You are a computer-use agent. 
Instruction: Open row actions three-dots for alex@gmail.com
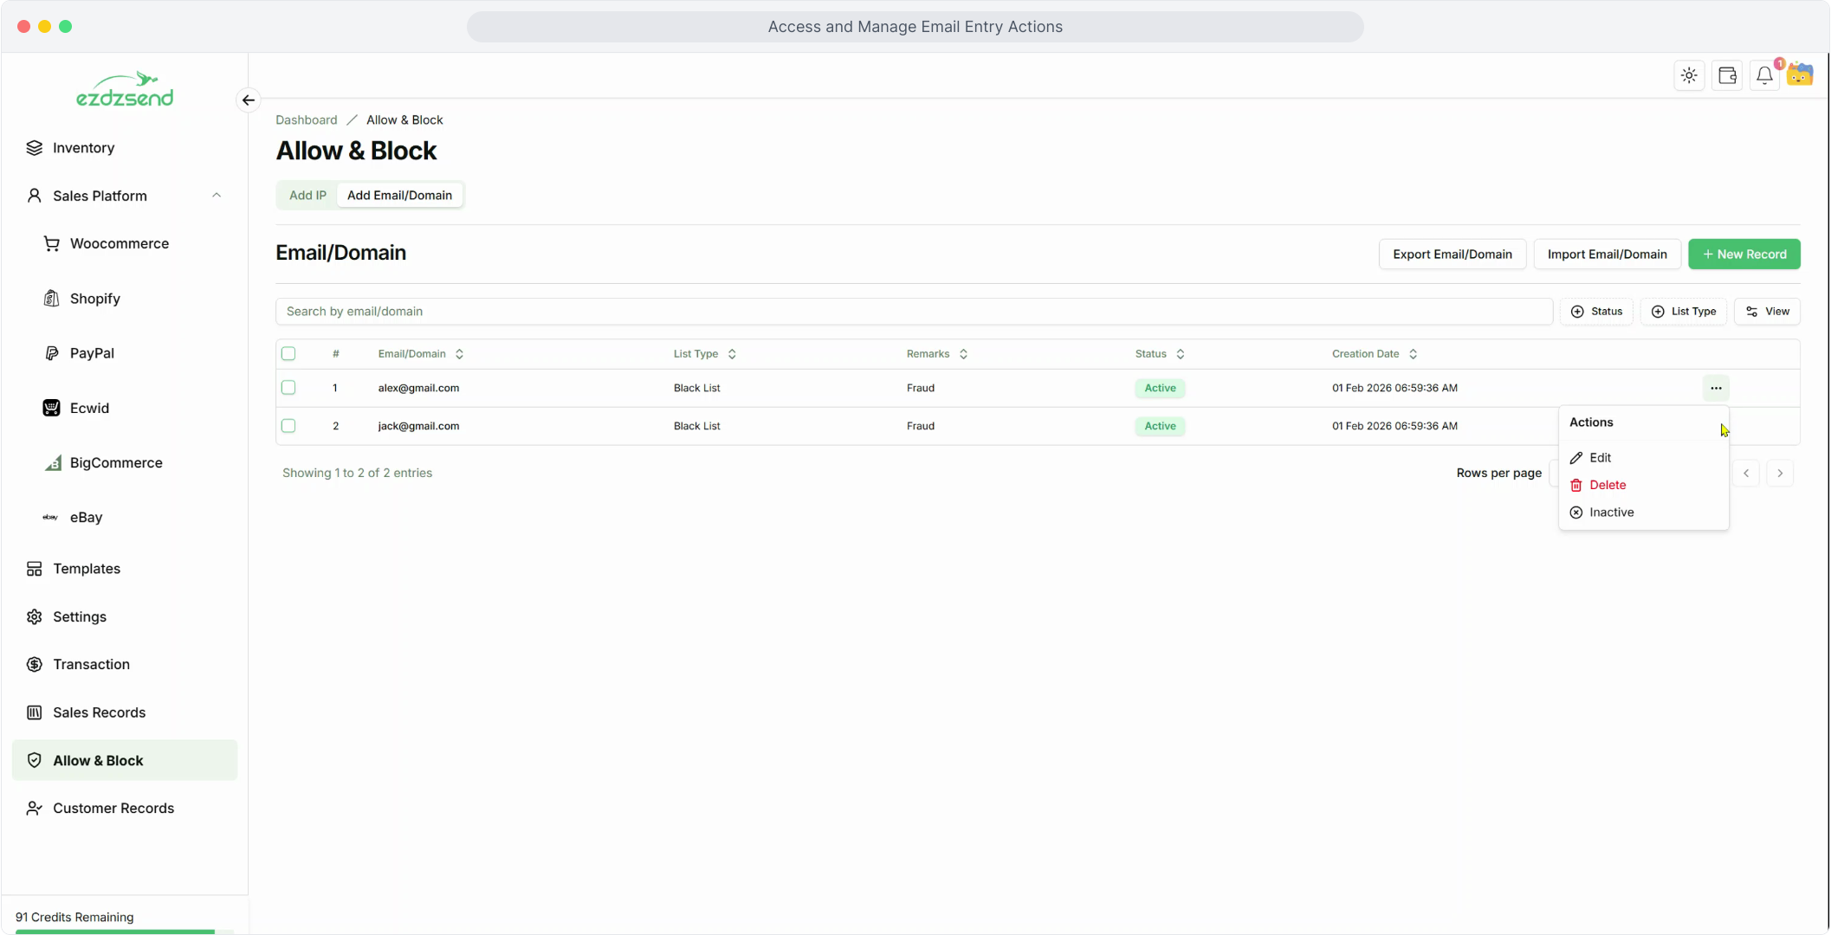pos(1716,388)
